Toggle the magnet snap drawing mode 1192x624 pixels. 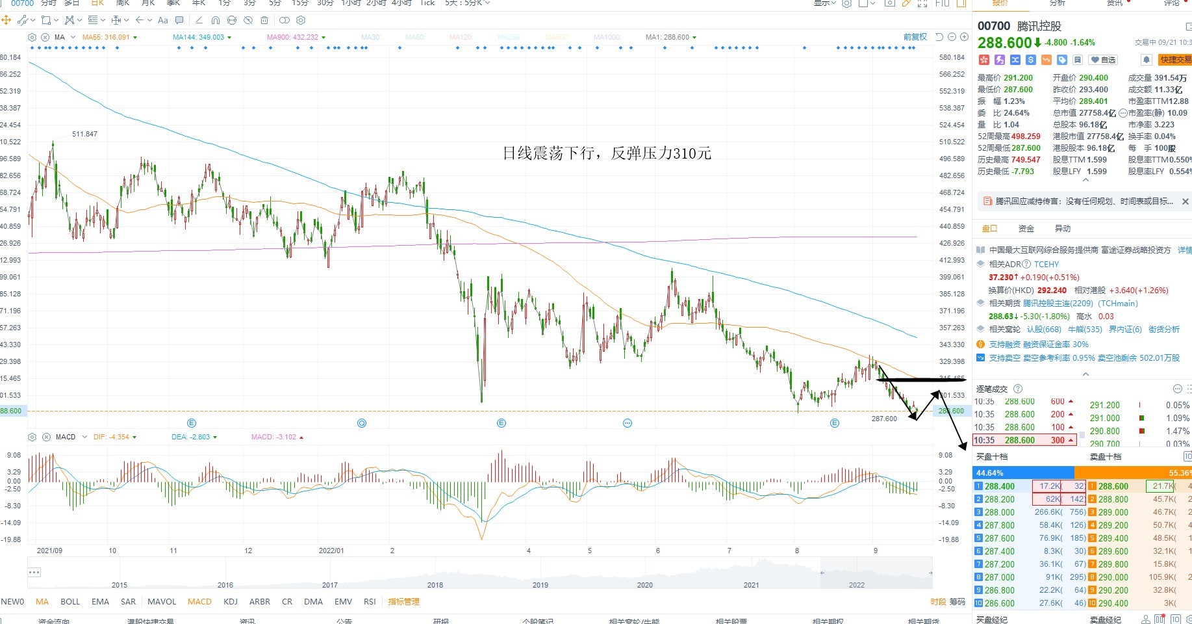pyautogui.click(x=216, y=20)
